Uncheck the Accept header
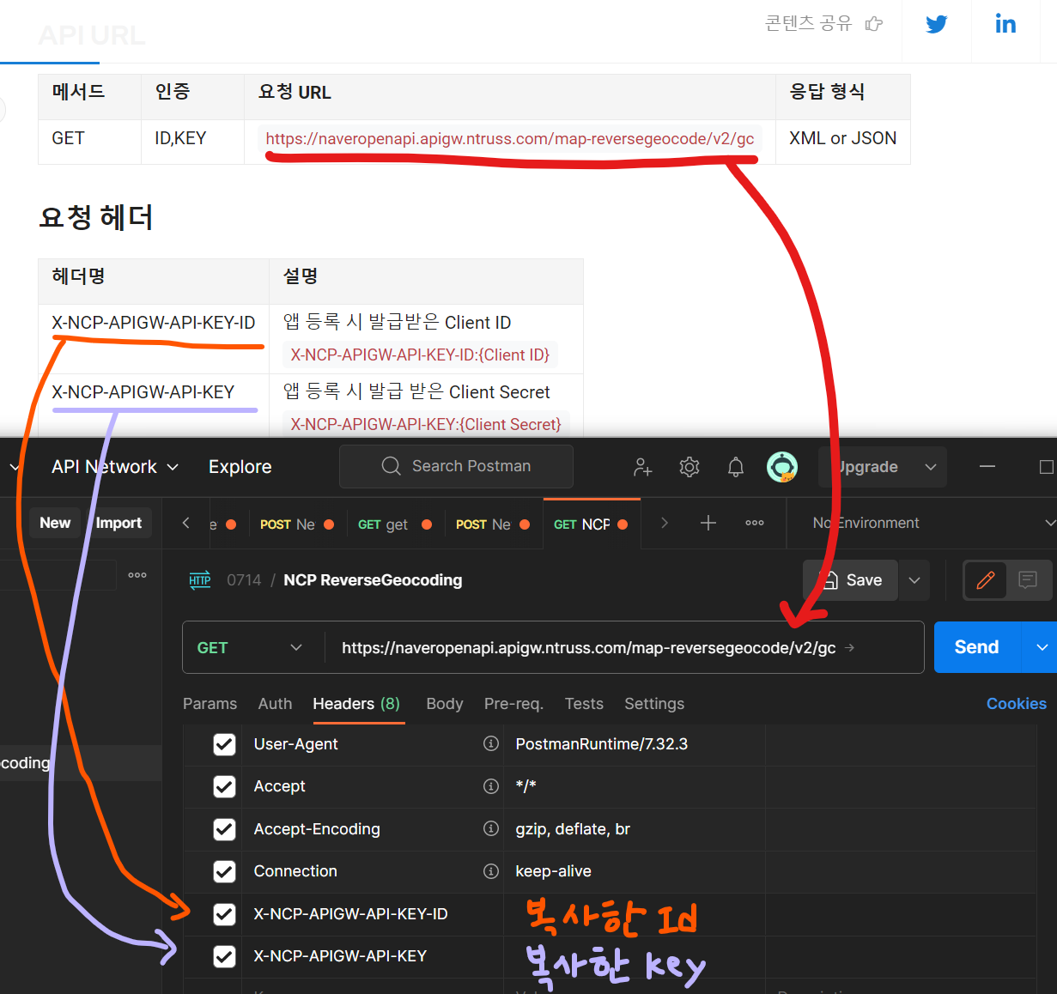Image resolution: width=1057 pixels, height=994 pixels. tap(224, 786)
